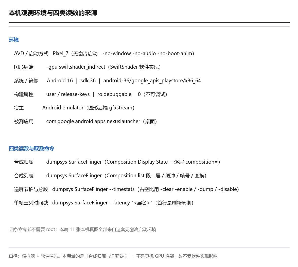
Task: Select the label AVD / 启动方式
Action: pos(31,53)
